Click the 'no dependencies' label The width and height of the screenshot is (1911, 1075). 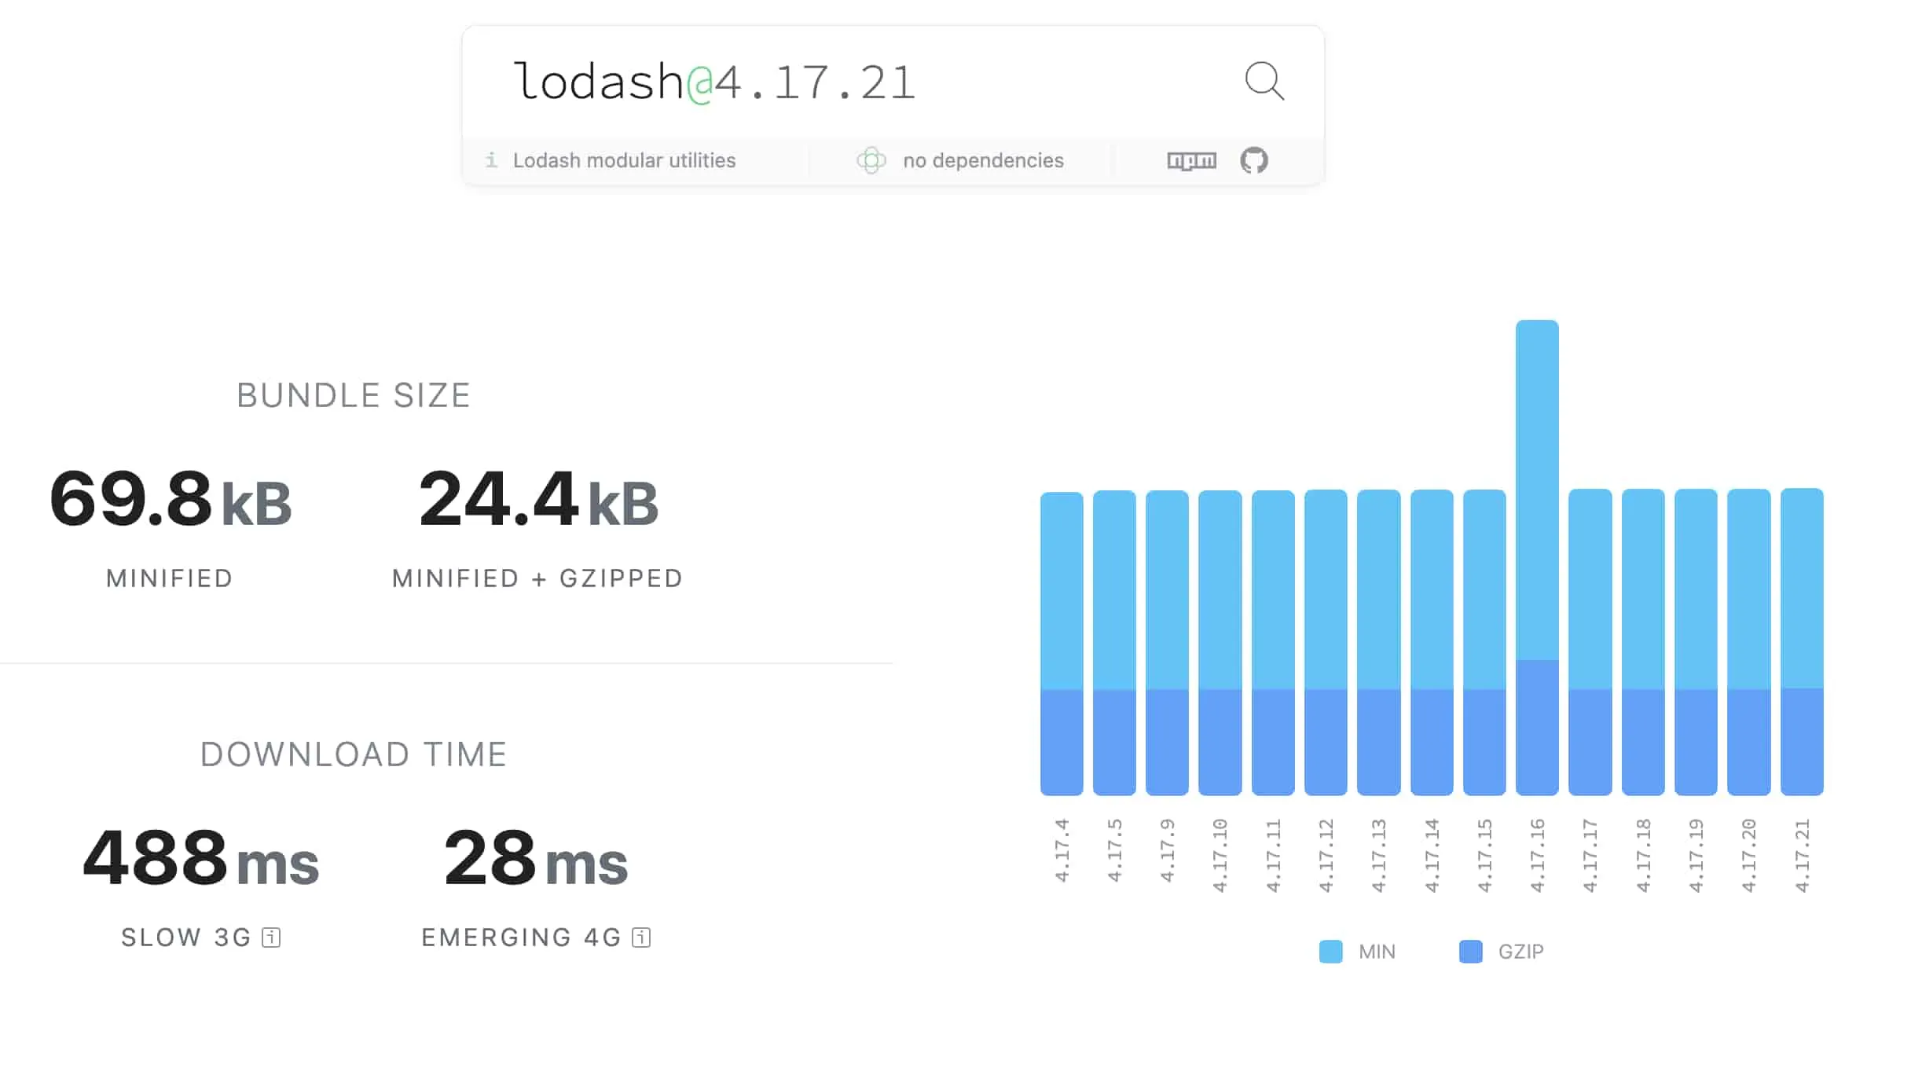pos(983,160)
